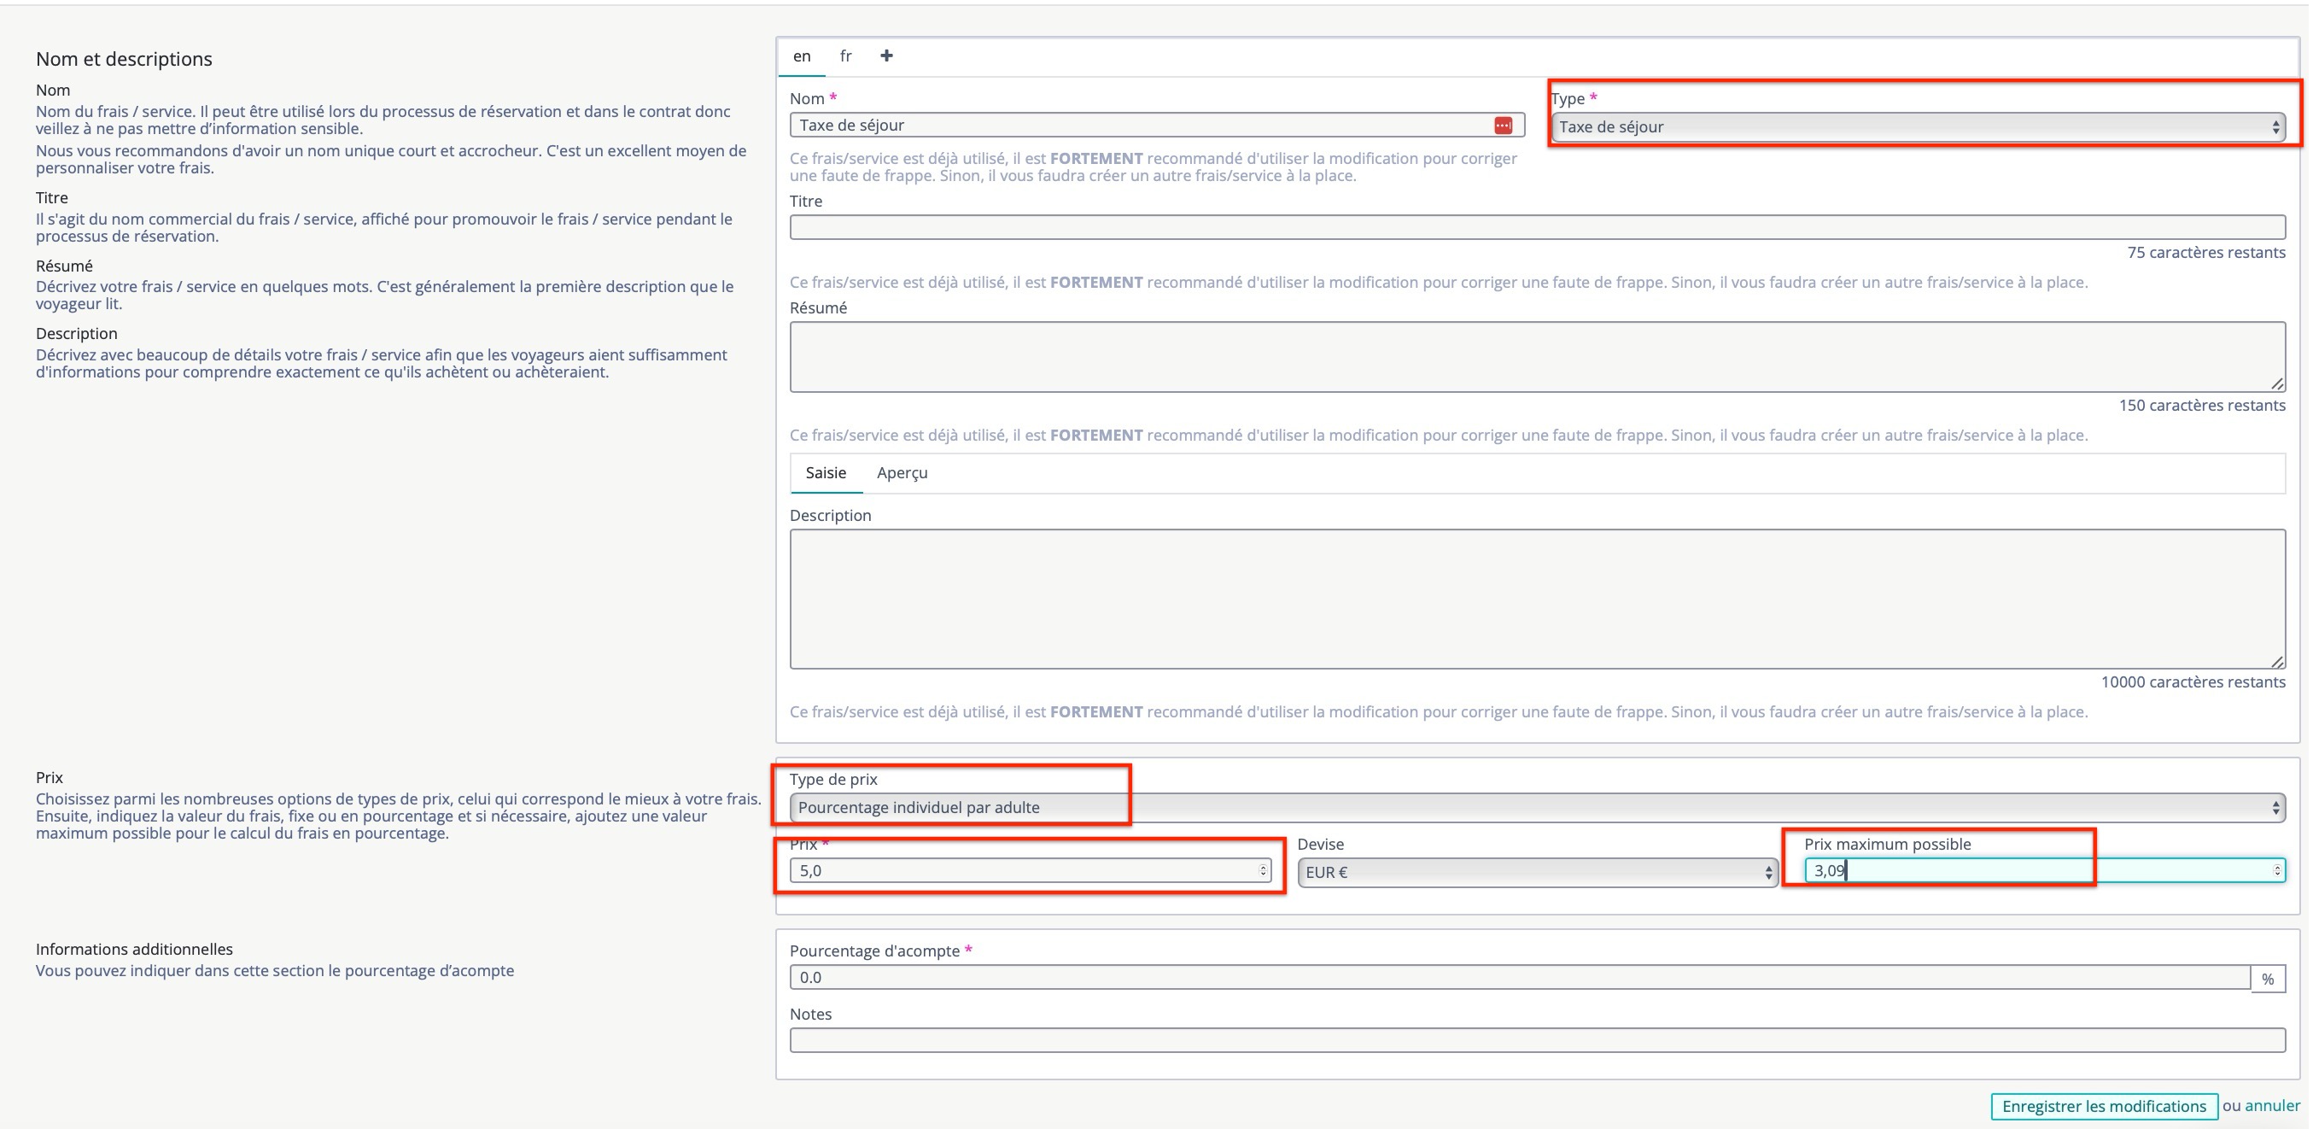Select the en language tab
Viewport: 2313px width, 1129px height.
[x=802, y=56]
